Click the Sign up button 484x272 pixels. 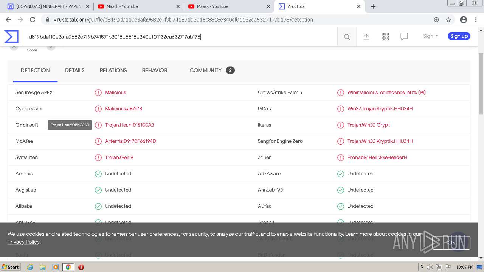click(x=459, y=36)
